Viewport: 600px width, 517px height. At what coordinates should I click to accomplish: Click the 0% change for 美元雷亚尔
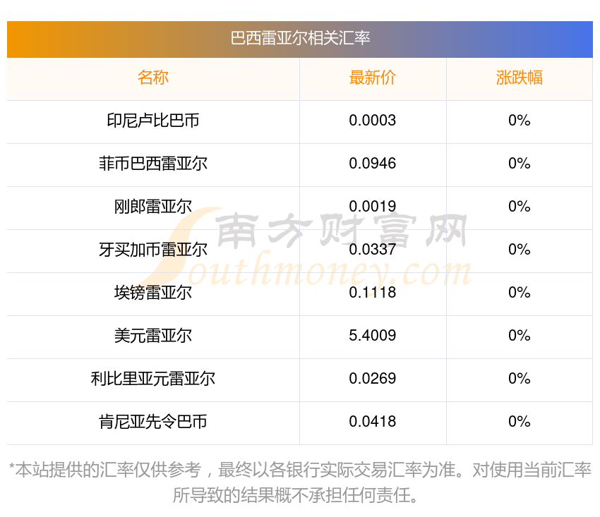(520, 336)
